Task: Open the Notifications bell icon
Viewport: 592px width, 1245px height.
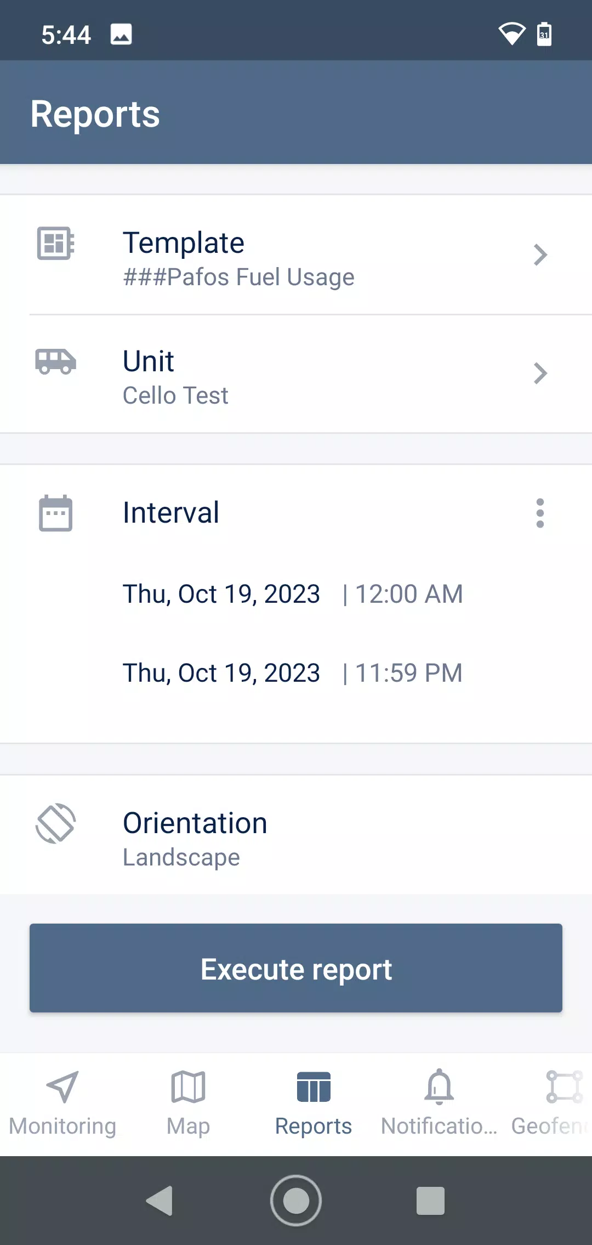Action: (439, 1086)
